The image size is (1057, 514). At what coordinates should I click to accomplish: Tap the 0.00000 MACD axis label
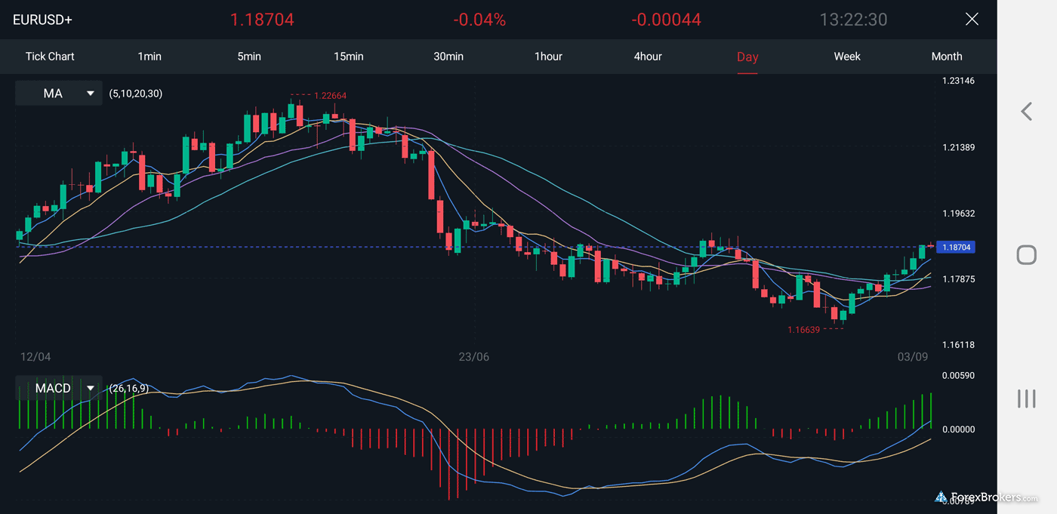(959, 429)
